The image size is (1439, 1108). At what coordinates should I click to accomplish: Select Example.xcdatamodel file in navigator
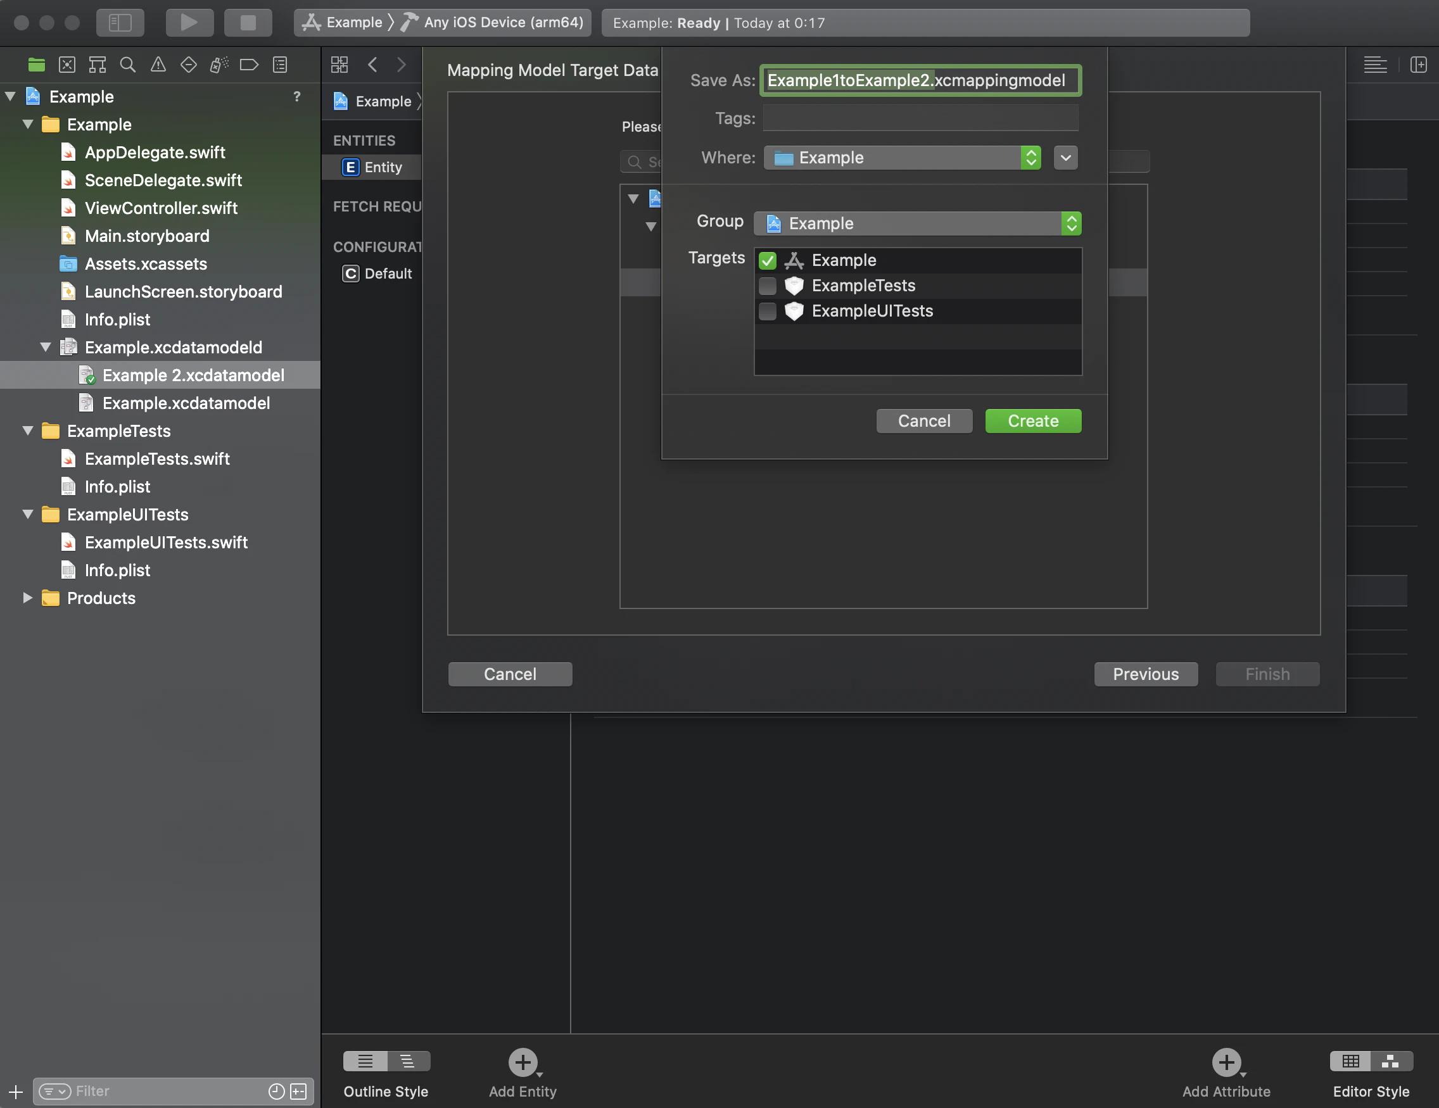coord(186,403)
